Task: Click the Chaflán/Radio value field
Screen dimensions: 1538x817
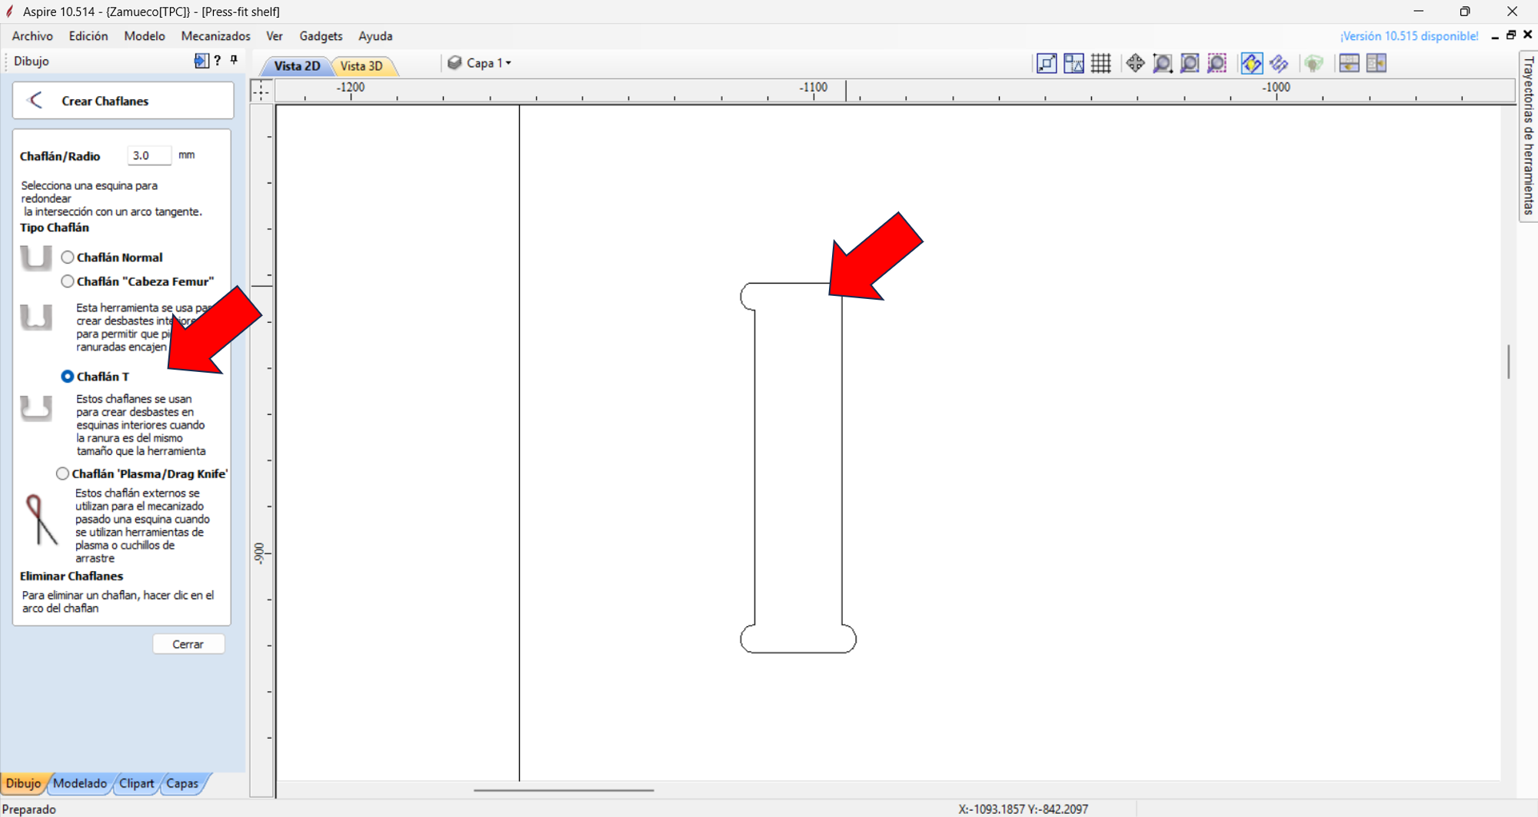Action: (x=149, y=155)
